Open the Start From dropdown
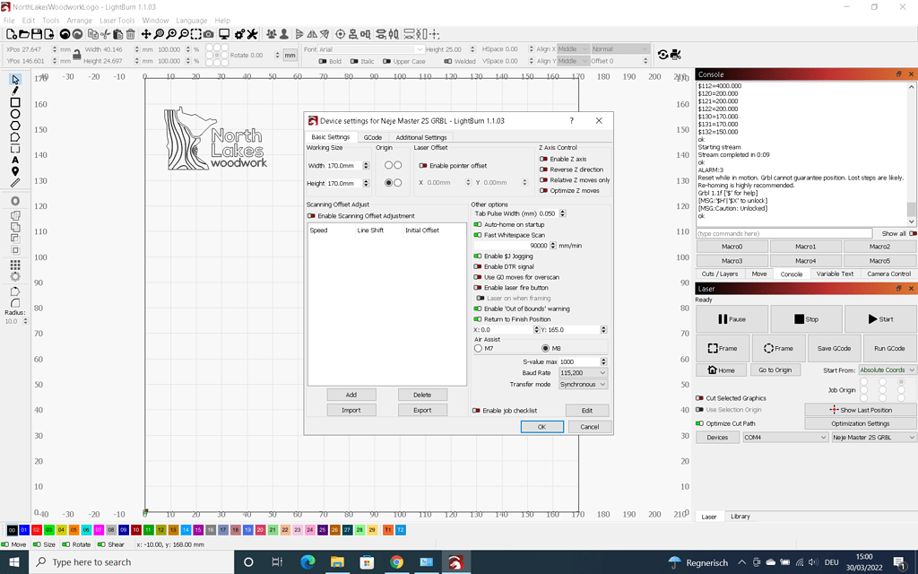The image size is (918, 574). [x=887, y=370]
